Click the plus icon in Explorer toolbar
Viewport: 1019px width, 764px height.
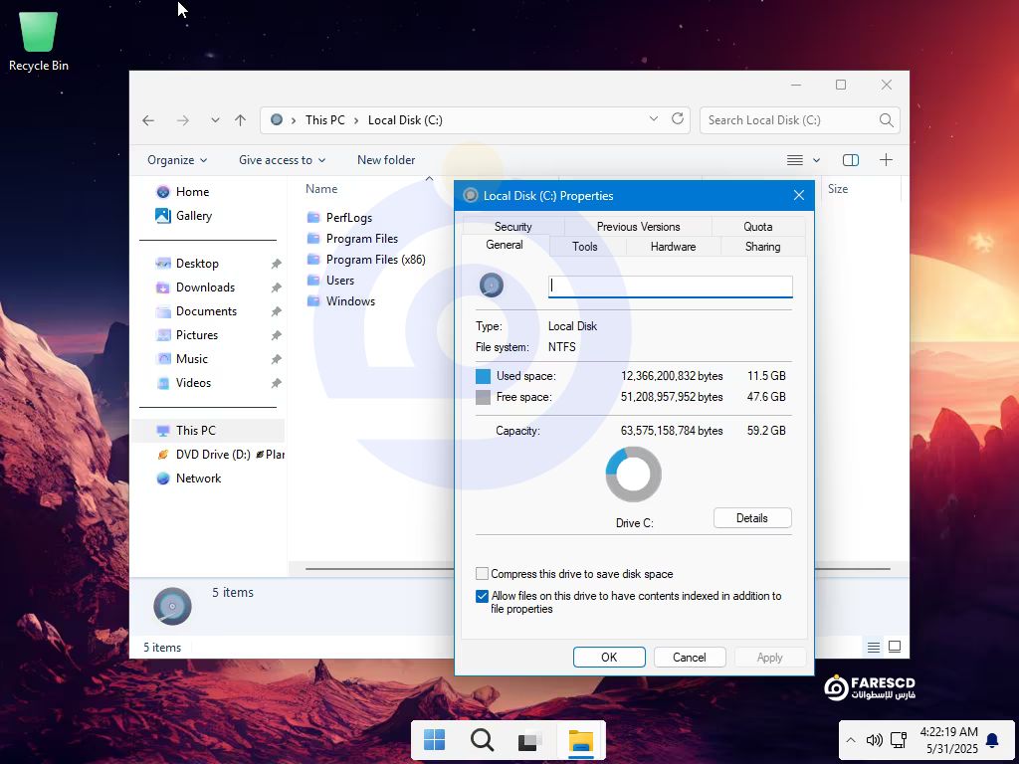[x=886, y=160]
